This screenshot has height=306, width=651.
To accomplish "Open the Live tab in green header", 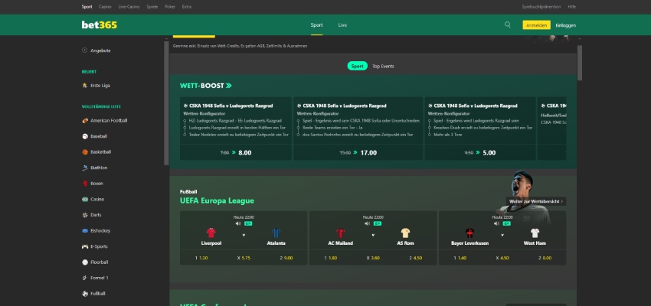I will [342, 25].
